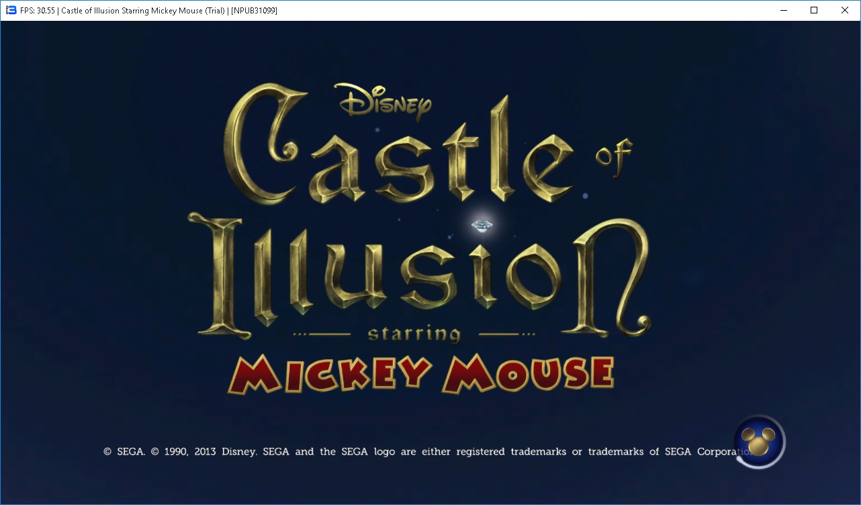Click the red word MOUSE

527,374
